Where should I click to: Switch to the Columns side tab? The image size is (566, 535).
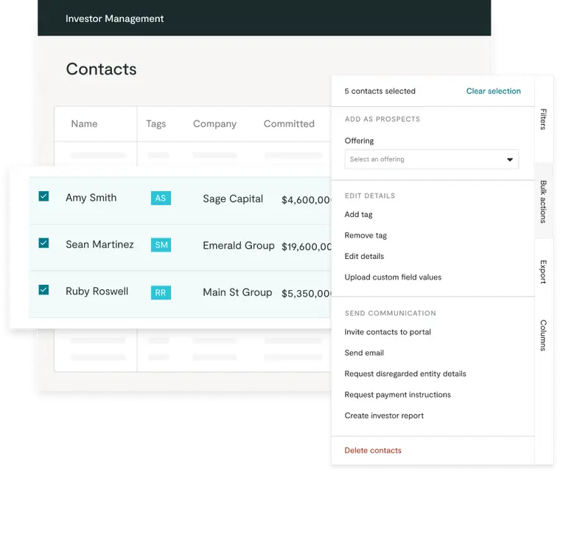point(544,335)
